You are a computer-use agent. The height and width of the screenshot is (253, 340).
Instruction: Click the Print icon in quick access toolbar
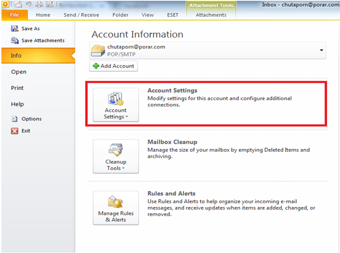click(x=39, y=4)
